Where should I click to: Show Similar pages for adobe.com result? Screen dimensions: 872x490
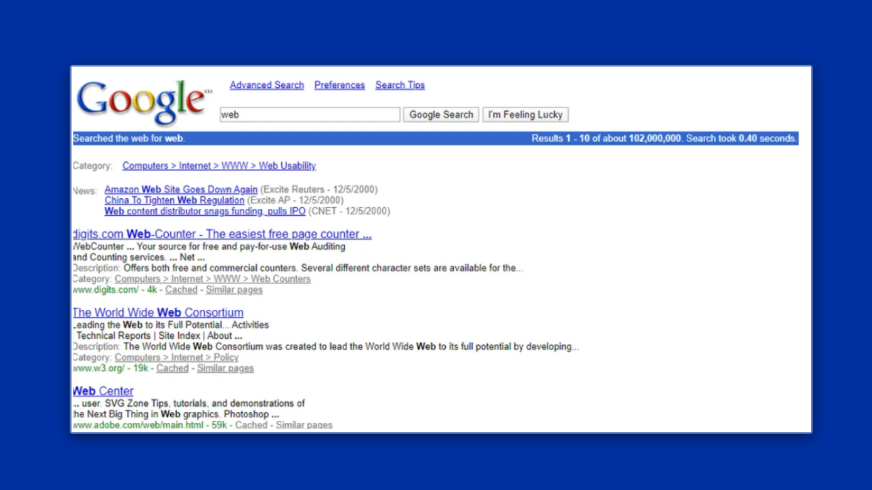304,425
